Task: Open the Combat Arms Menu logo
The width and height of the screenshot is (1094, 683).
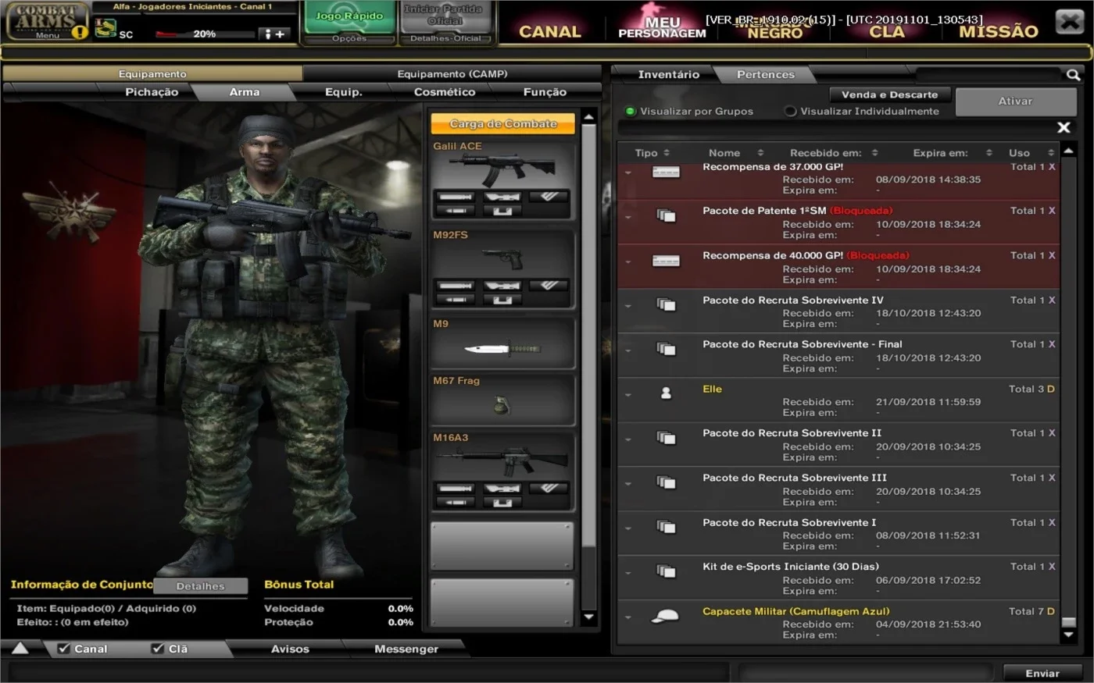Action: 47,21
